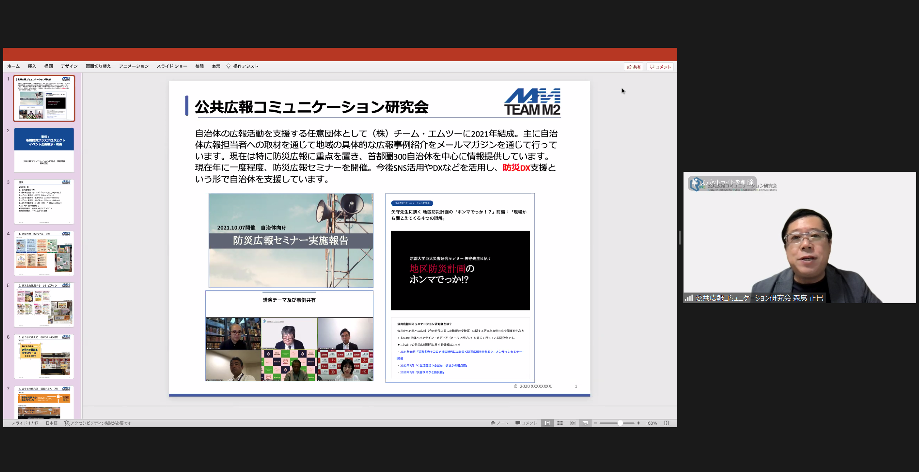
Task: Click the zoom out minus icon
Action: click(596, 423)
